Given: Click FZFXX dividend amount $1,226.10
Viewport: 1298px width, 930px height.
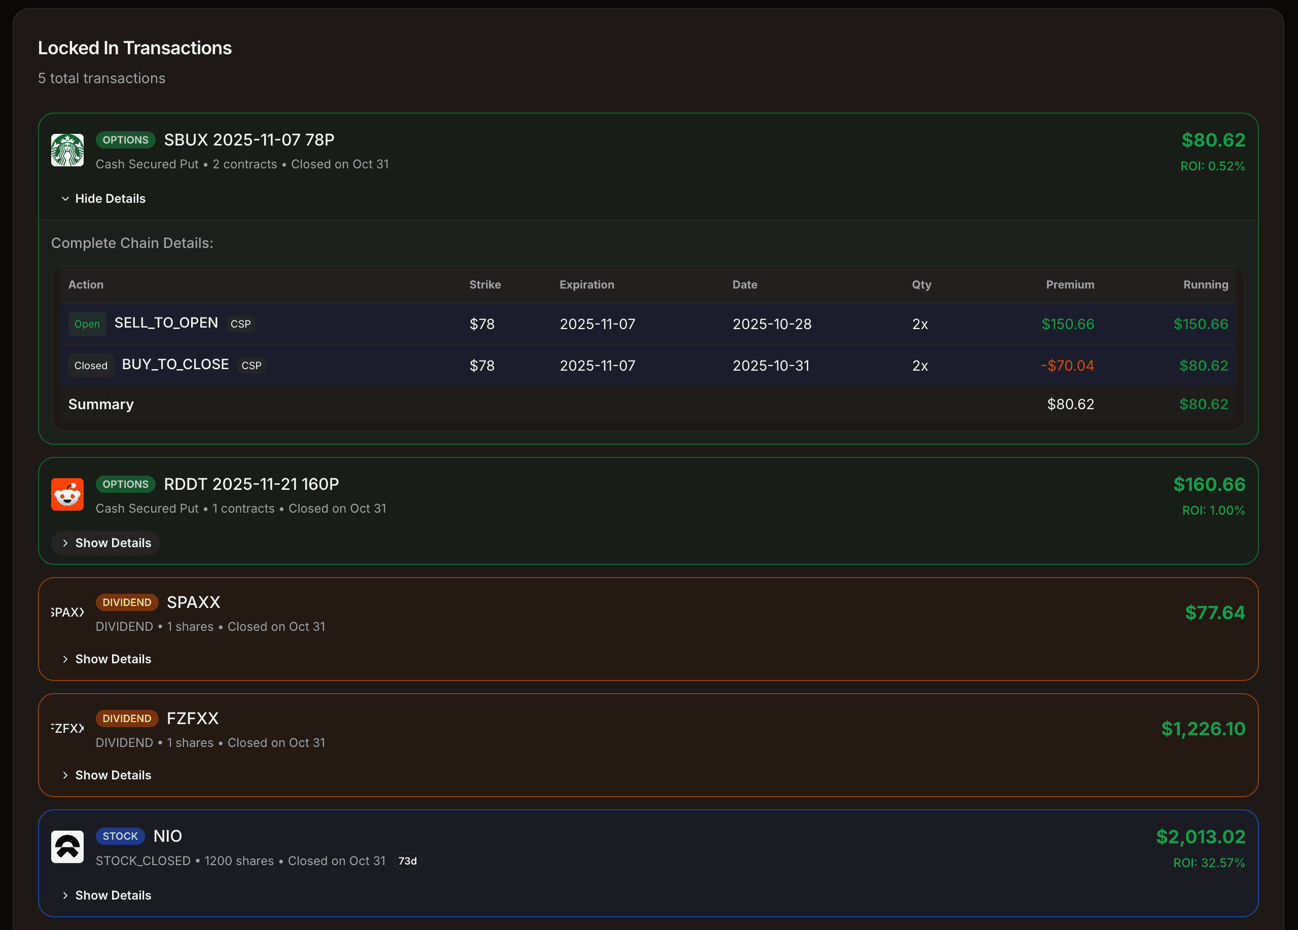Looking at the screenshot, I should pyautogui.click(x=1203, y=729).
